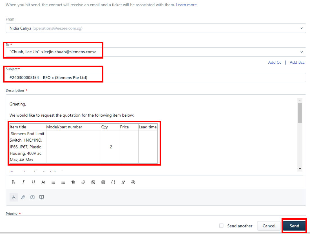Open the From sender dropdown

pyautogui.click(x=156, y=28)
